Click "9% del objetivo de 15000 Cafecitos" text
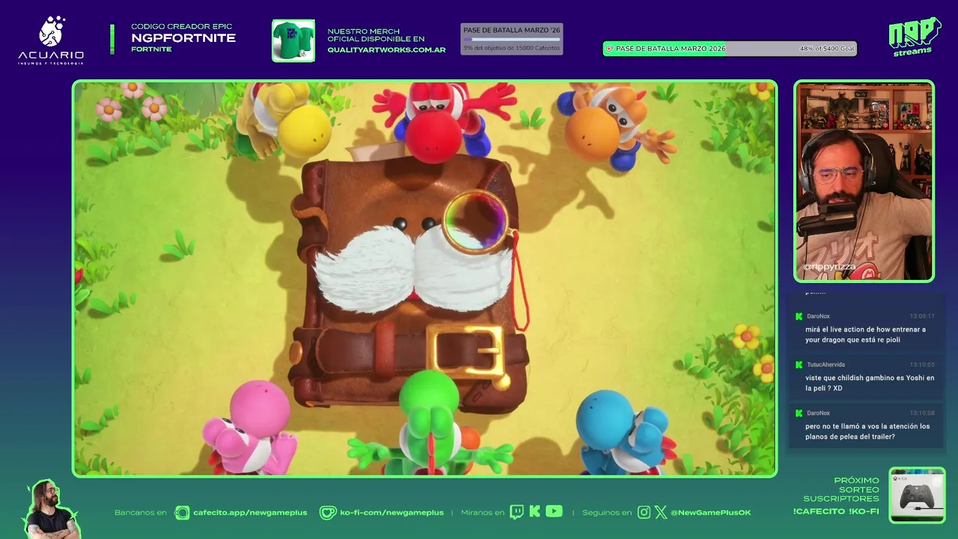The width and height of the screenshot is (958, 539). pyautogui.click(x=511, y=48)
